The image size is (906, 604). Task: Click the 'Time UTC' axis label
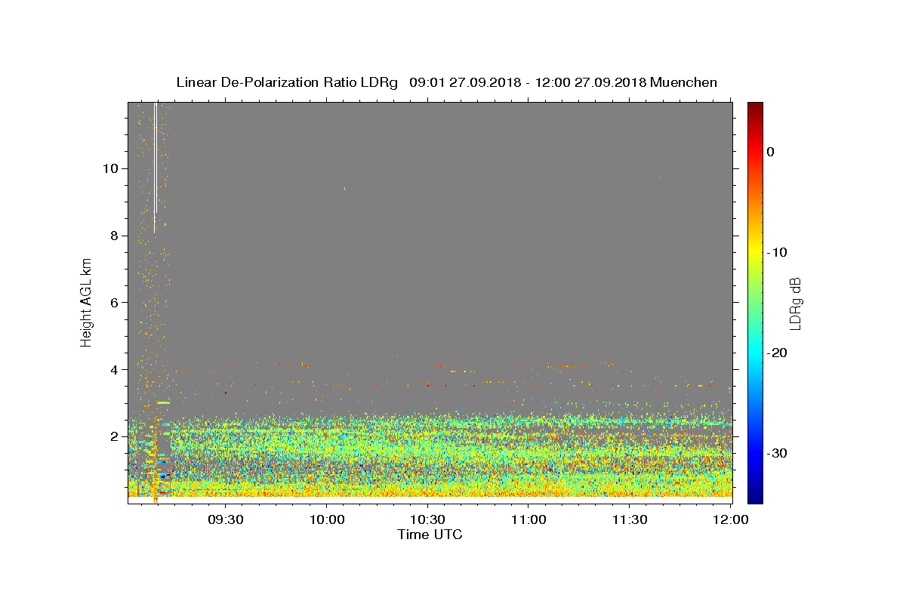click(430, 535)
